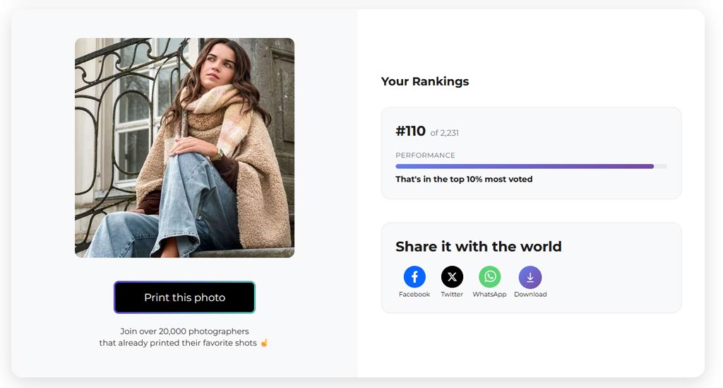Click the Your Rankings heading
The height and width of the screenshot is (388, 723).
coord(425,81)
